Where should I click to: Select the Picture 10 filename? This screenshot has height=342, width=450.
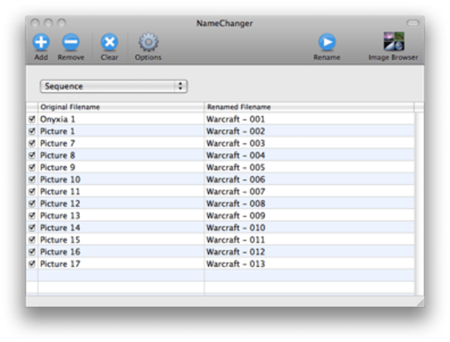pyautogui.click(x=60, y=180)
